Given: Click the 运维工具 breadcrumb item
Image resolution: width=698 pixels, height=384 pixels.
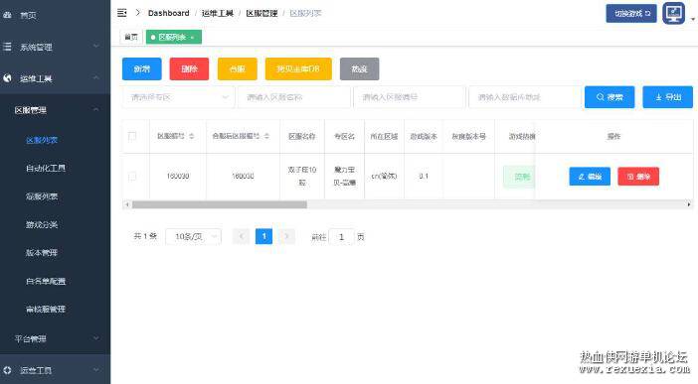Looking at the screenshot, I should pos(217,13).
